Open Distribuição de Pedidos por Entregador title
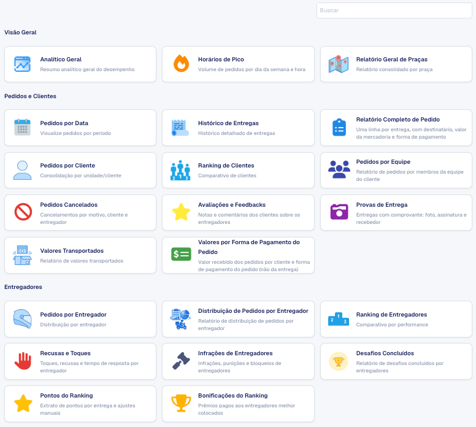Viewport: 476px width, 427px height. pyautogui.click(x=253, y=310)
